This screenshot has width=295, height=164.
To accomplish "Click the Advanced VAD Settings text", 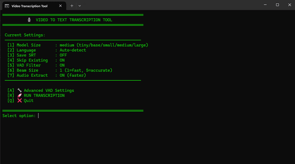I will (49, 90).
